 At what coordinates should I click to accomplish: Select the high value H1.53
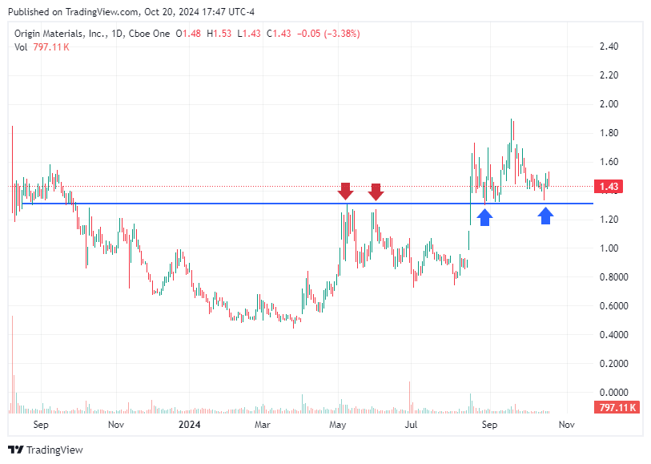click(219, 34)
